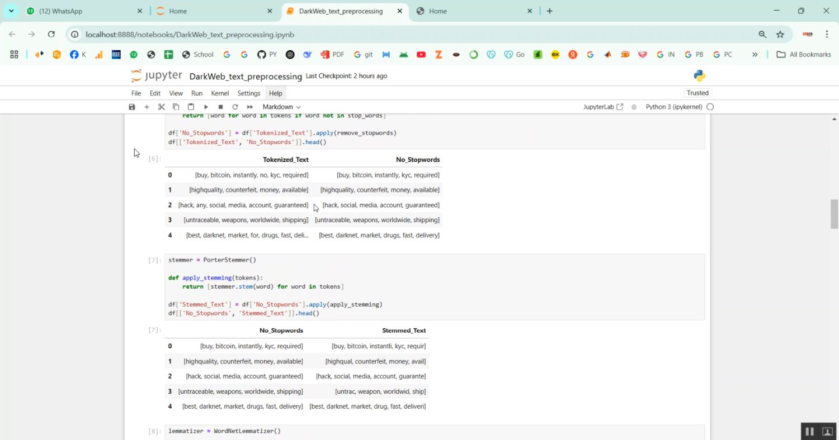Interrupt the kernel with the stop icon
Image resolution: width=839 pixels, height=440 pixels.
[x=220, y=107]
